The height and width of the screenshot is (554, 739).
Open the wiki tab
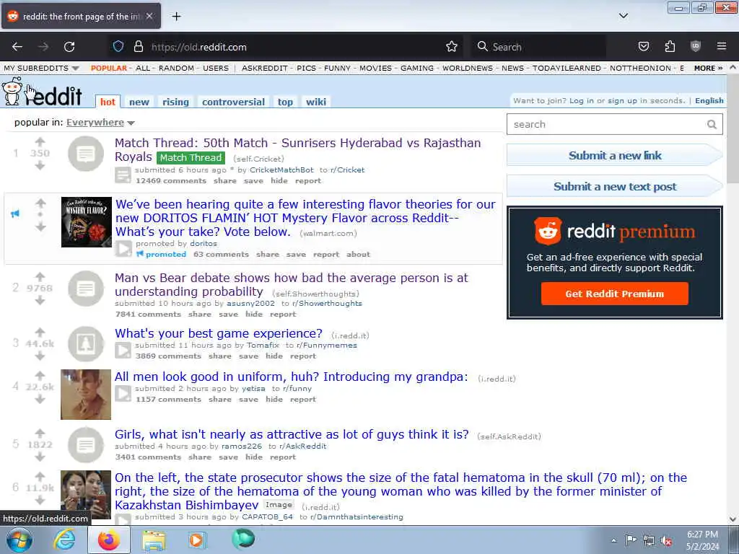(316, 102)
